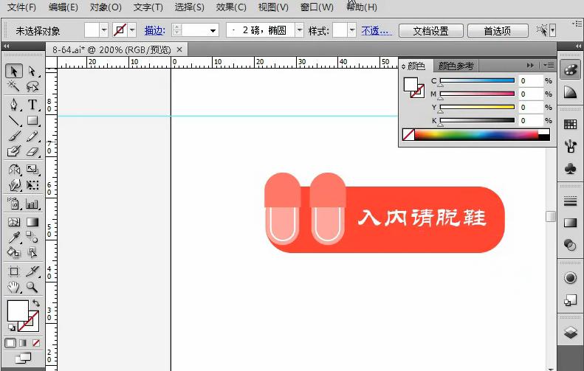Set paint mode to None in toolbox
584x371 pixels.
coord(35,343)
